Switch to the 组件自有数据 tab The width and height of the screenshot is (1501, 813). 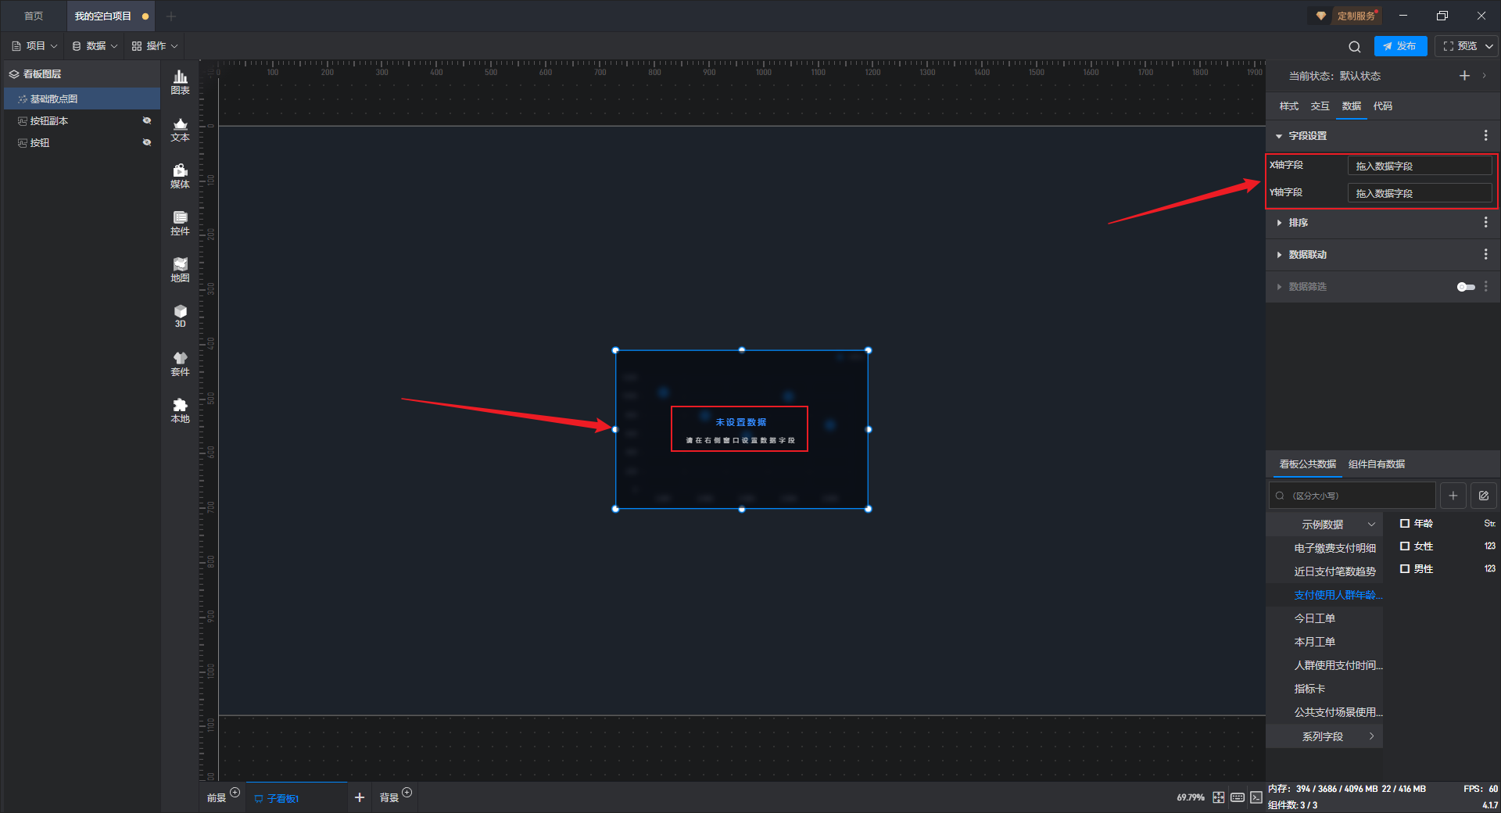point(1377,464)
